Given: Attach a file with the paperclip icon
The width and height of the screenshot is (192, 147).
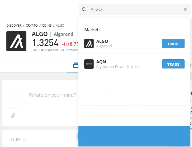Looking at the screenshot, I should tap(13, 115).
